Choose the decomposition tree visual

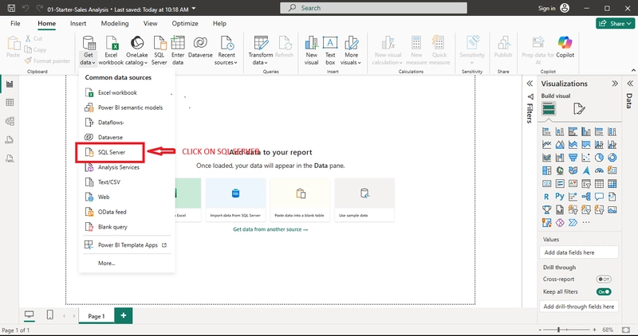point(586,197)
